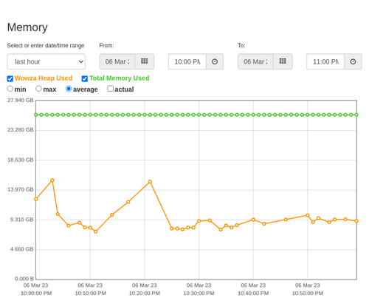
Task: Click the 'From:' label
Action: [x=106, y=46]
